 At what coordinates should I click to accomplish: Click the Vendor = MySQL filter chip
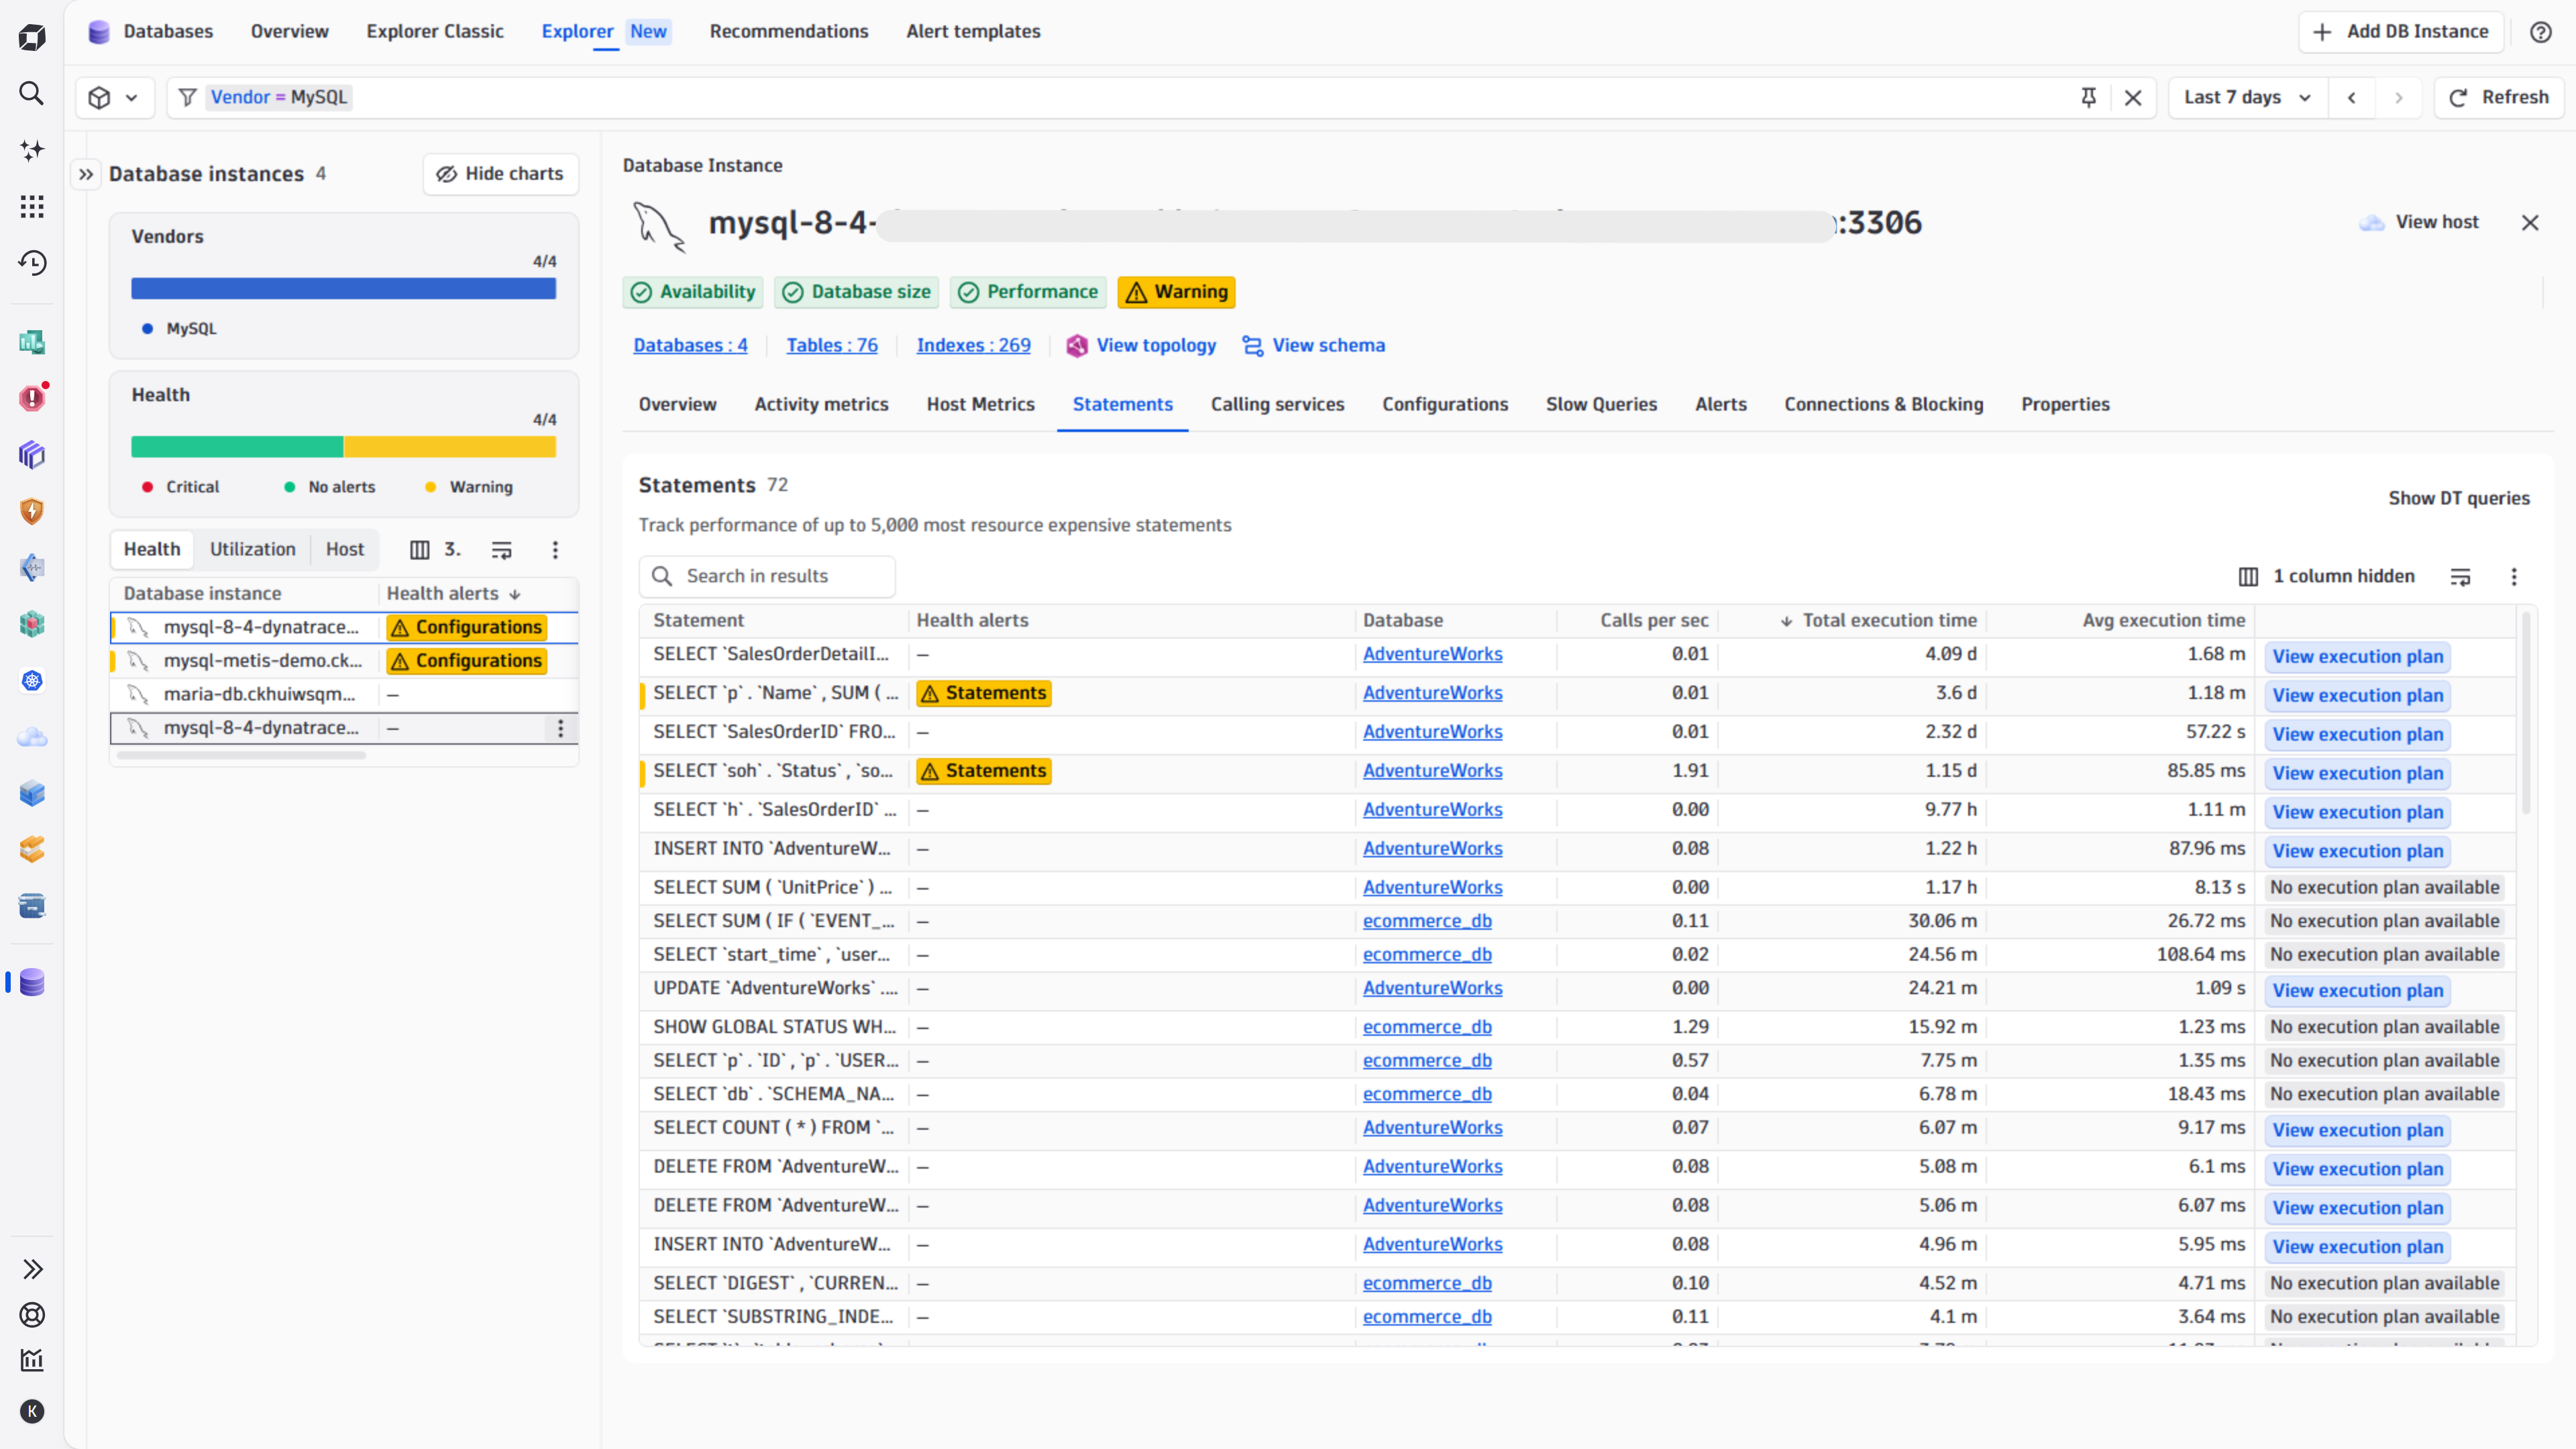[x=279, y=97]
